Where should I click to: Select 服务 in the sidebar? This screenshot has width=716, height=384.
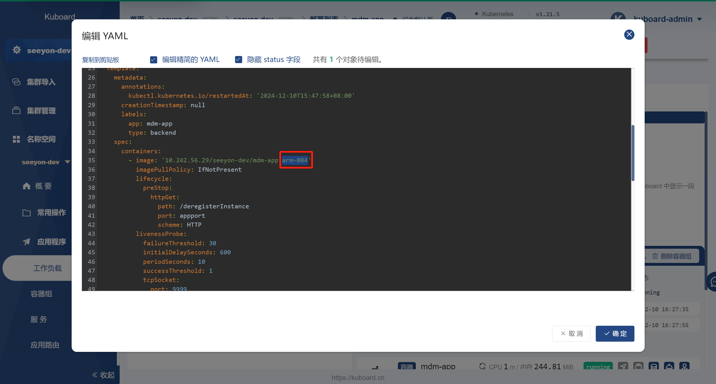[x=39, y=319]
